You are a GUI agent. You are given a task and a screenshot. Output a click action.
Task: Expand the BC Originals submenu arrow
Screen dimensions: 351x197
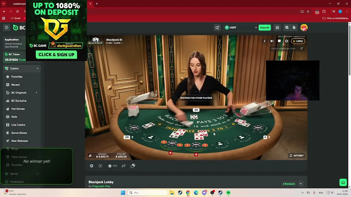pyautogui.click(x=36, y=93)
